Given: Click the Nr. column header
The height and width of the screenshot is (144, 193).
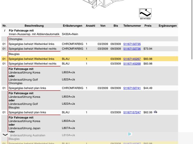Looking at the screenshot, I should pyautogui.click(x=4, y=26).
